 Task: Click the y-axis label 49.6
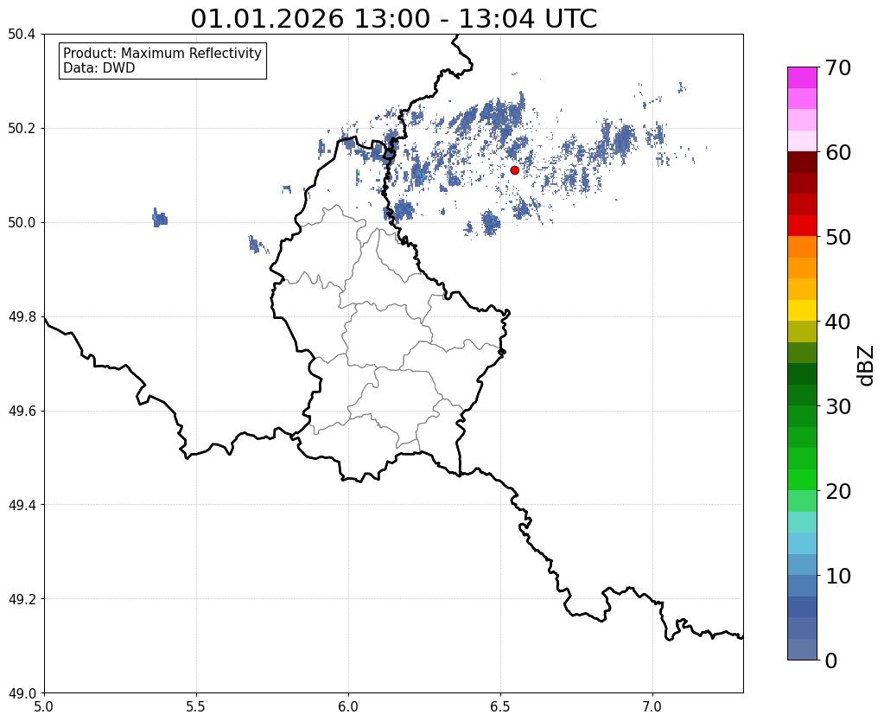point(22,411)
